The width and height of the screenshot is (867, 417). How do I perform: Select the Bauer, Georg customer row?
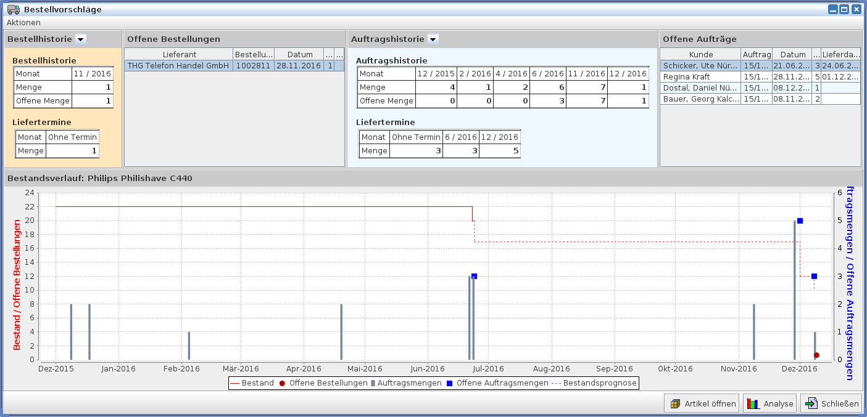(700, 99)
